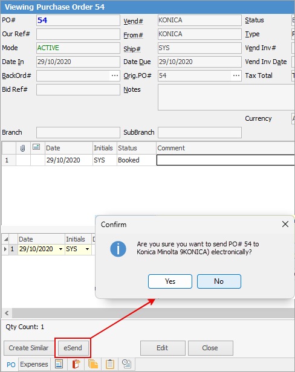Click the Branch input field
The width and height of the screenshot is (295, 372).
click(78, 132)
